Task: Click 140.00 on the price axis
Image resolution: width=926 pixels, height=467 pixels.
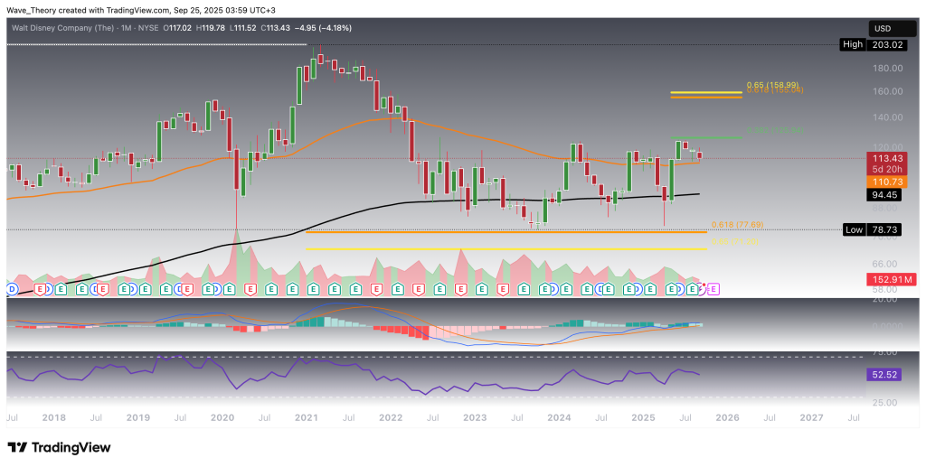Action: [887, 117]
